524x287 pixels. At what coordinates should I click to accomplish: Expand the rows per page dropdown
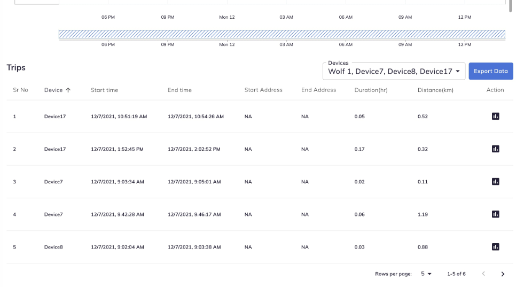[426, 274]
